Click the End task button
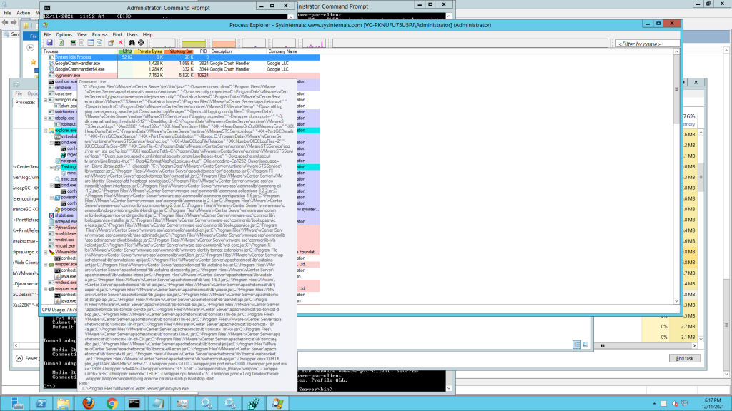Viewport: 732px width, 411px height. point(684,357)
